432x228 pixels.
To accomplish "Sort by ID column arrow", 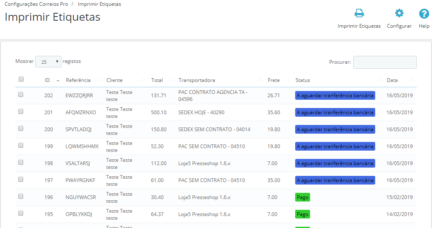I will tap(58, 81).
